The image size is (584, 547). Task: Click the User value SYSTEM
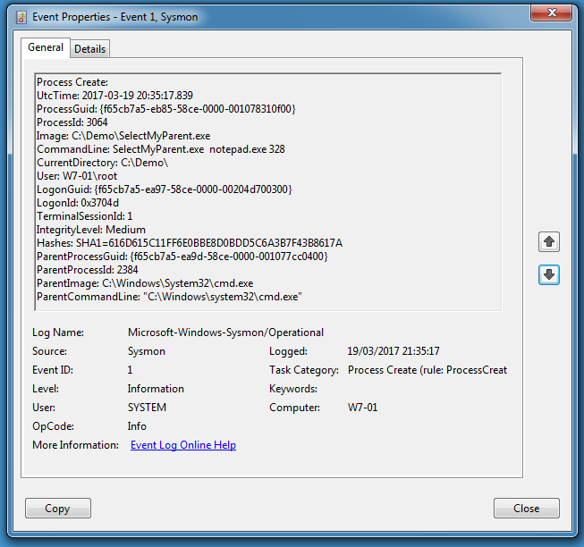(147, 408)
